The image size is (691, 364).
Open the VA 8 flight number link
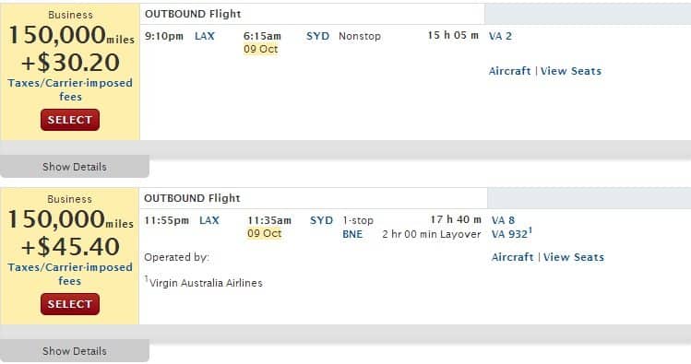click(503, 220)
